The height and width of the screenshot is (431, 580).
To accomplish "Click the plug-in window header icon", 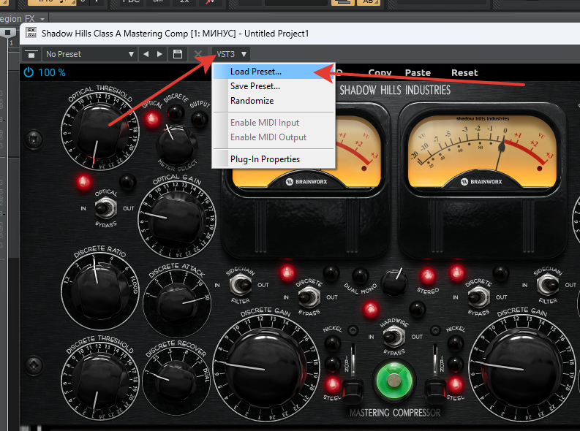I will (x=31, y=33).
